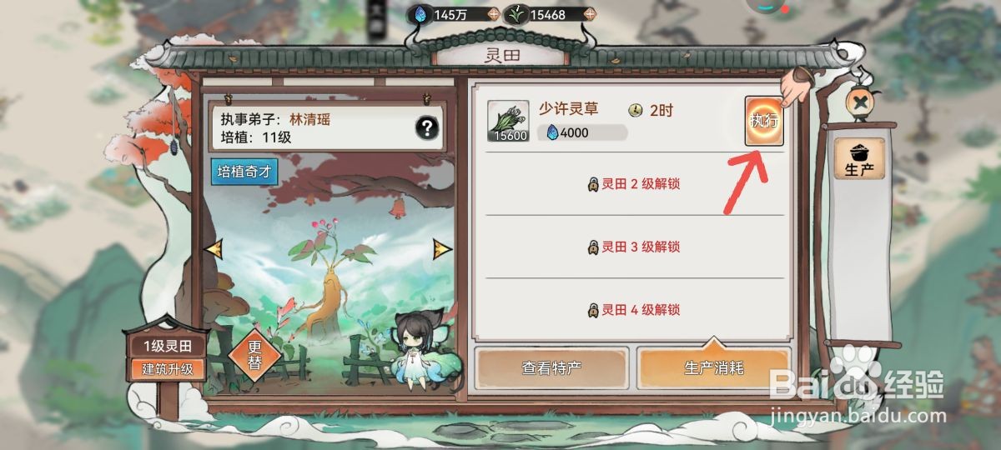
Task: Switch to the 生产消耗 production cost tab
Action: [713, 367]
